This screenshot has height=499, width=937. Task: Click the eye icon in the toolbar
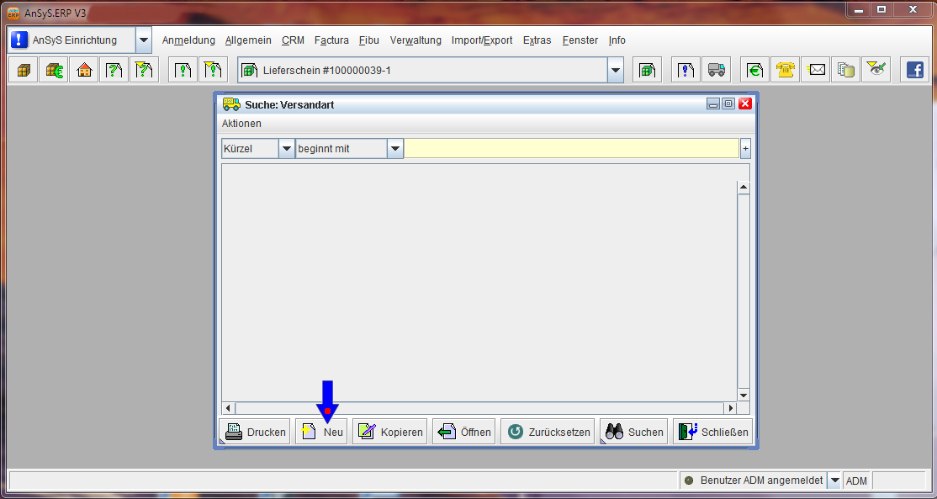tap(877, 71)
